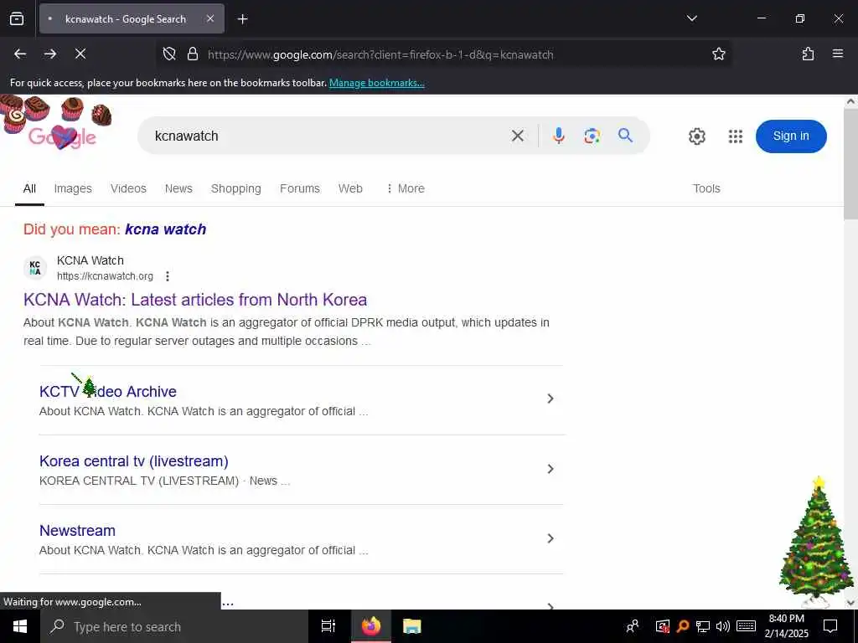The height and width of the screenshot is (643, 858).
Task: Open Windows Start menu
Action: pos(20,626)
